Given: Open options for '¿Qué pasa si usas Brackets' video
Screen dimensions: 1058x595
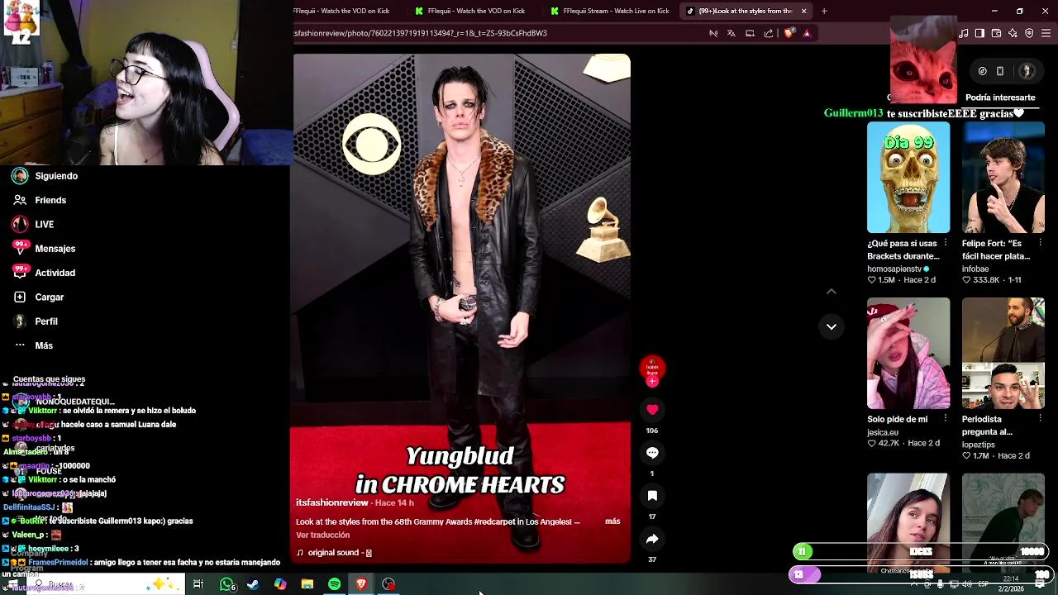Looking at the screenshot, I should [x=945, y=244].
